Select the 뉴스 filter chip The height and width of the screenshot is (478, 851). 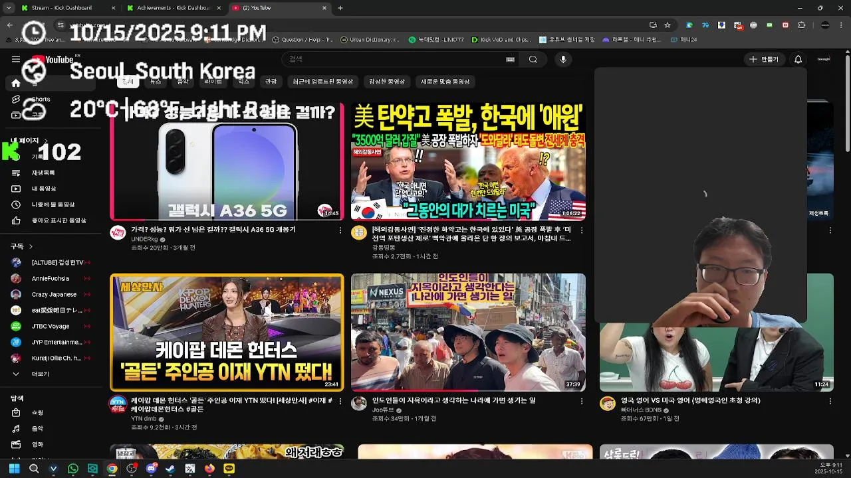(x=156, y=82)
